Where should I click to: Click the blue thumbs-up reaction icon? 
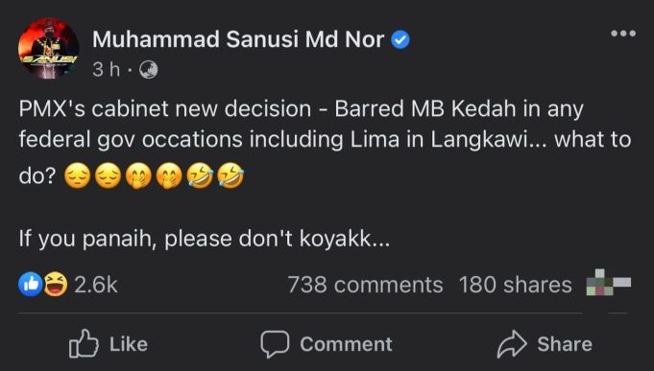click(31, 285)
